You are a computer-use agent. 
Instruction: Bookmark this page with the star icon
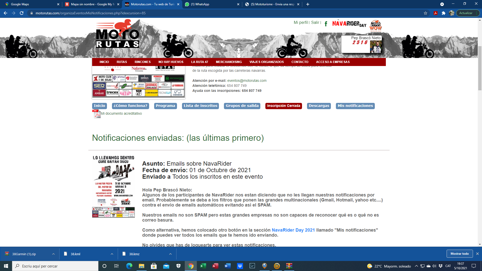[426, 13]
